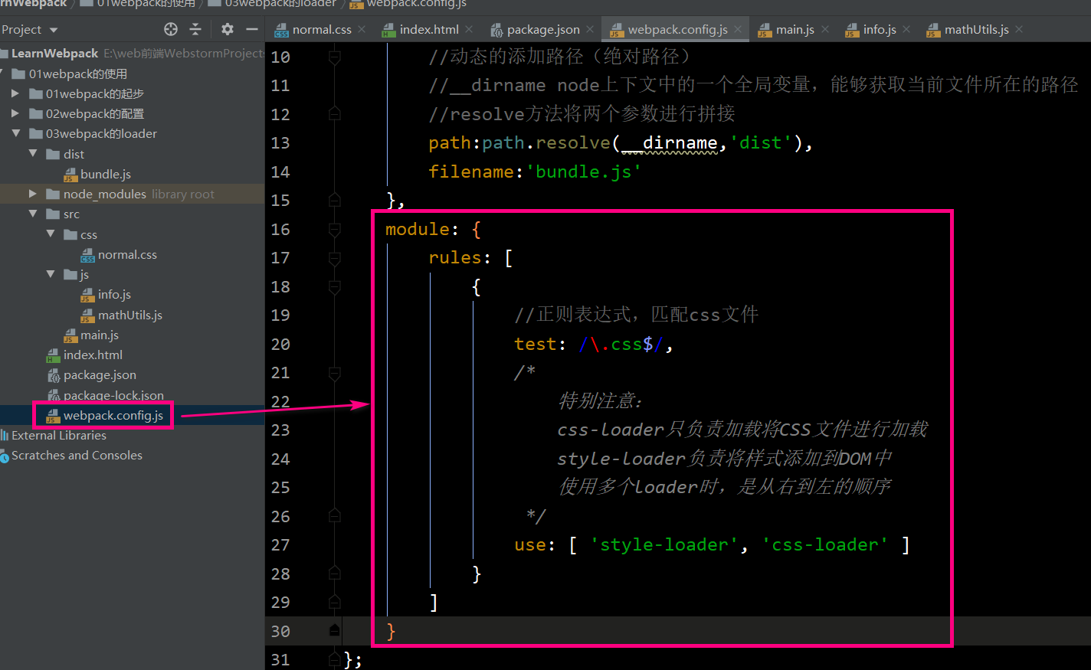Open main.js in the project tree
1091x670 pixels.
click(100, 335)
